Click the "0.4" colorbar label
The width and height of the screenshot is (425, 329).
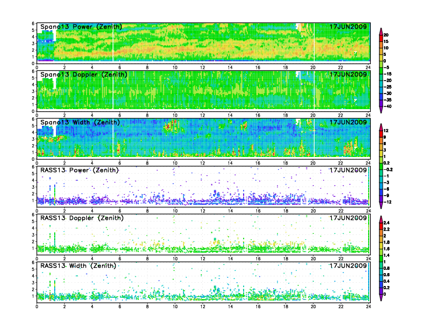click(x=386, y=281)
